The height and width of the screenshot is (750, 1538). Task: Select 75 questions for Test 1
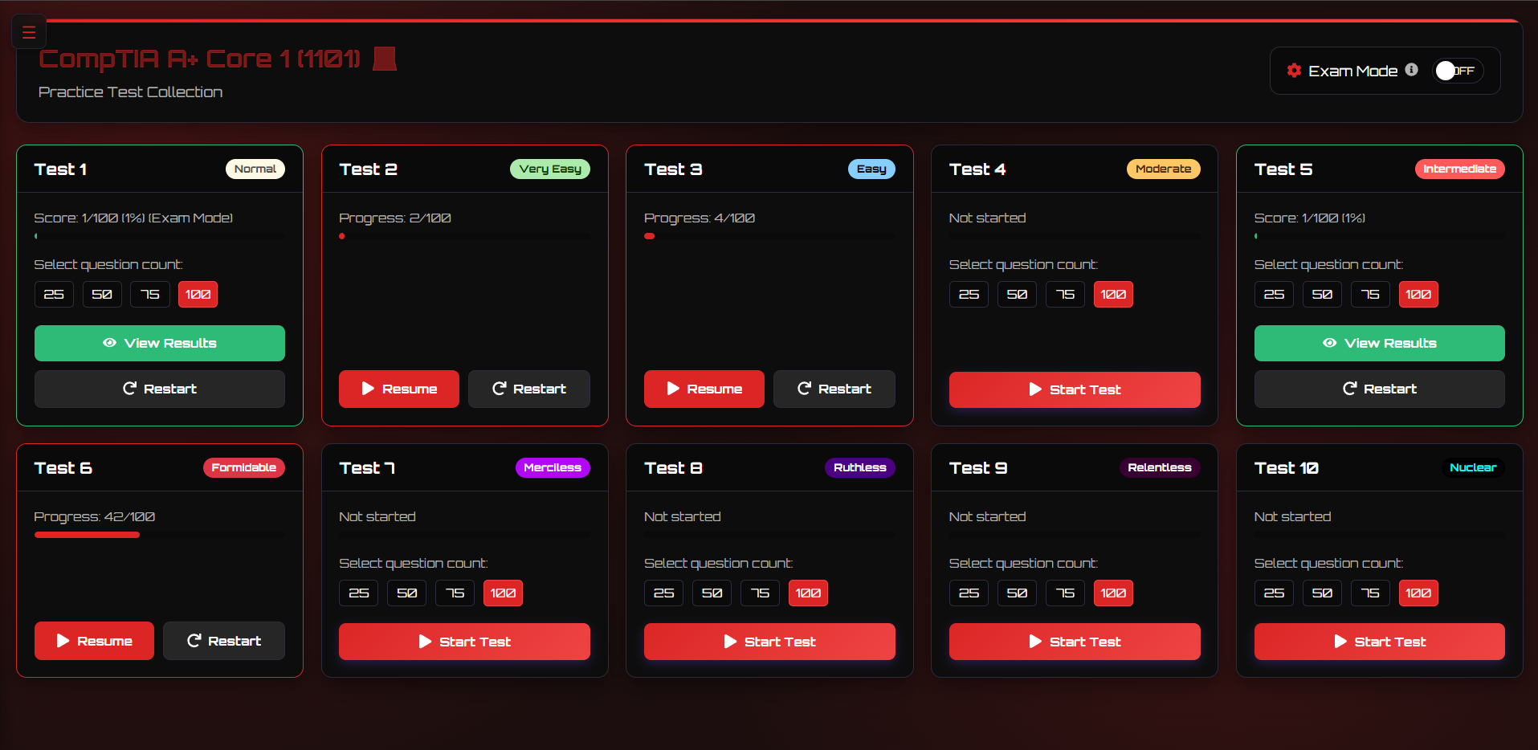point(150,295)
